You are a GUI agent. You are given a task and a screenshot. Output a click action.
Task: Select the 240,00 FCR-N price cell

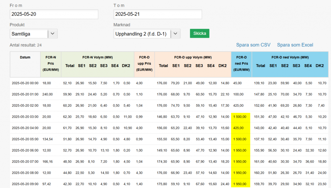pyautogui.click(x=47, y=94)
